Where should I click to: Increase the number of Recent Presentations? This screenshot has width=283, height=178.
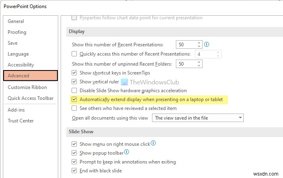click(199, 43)
